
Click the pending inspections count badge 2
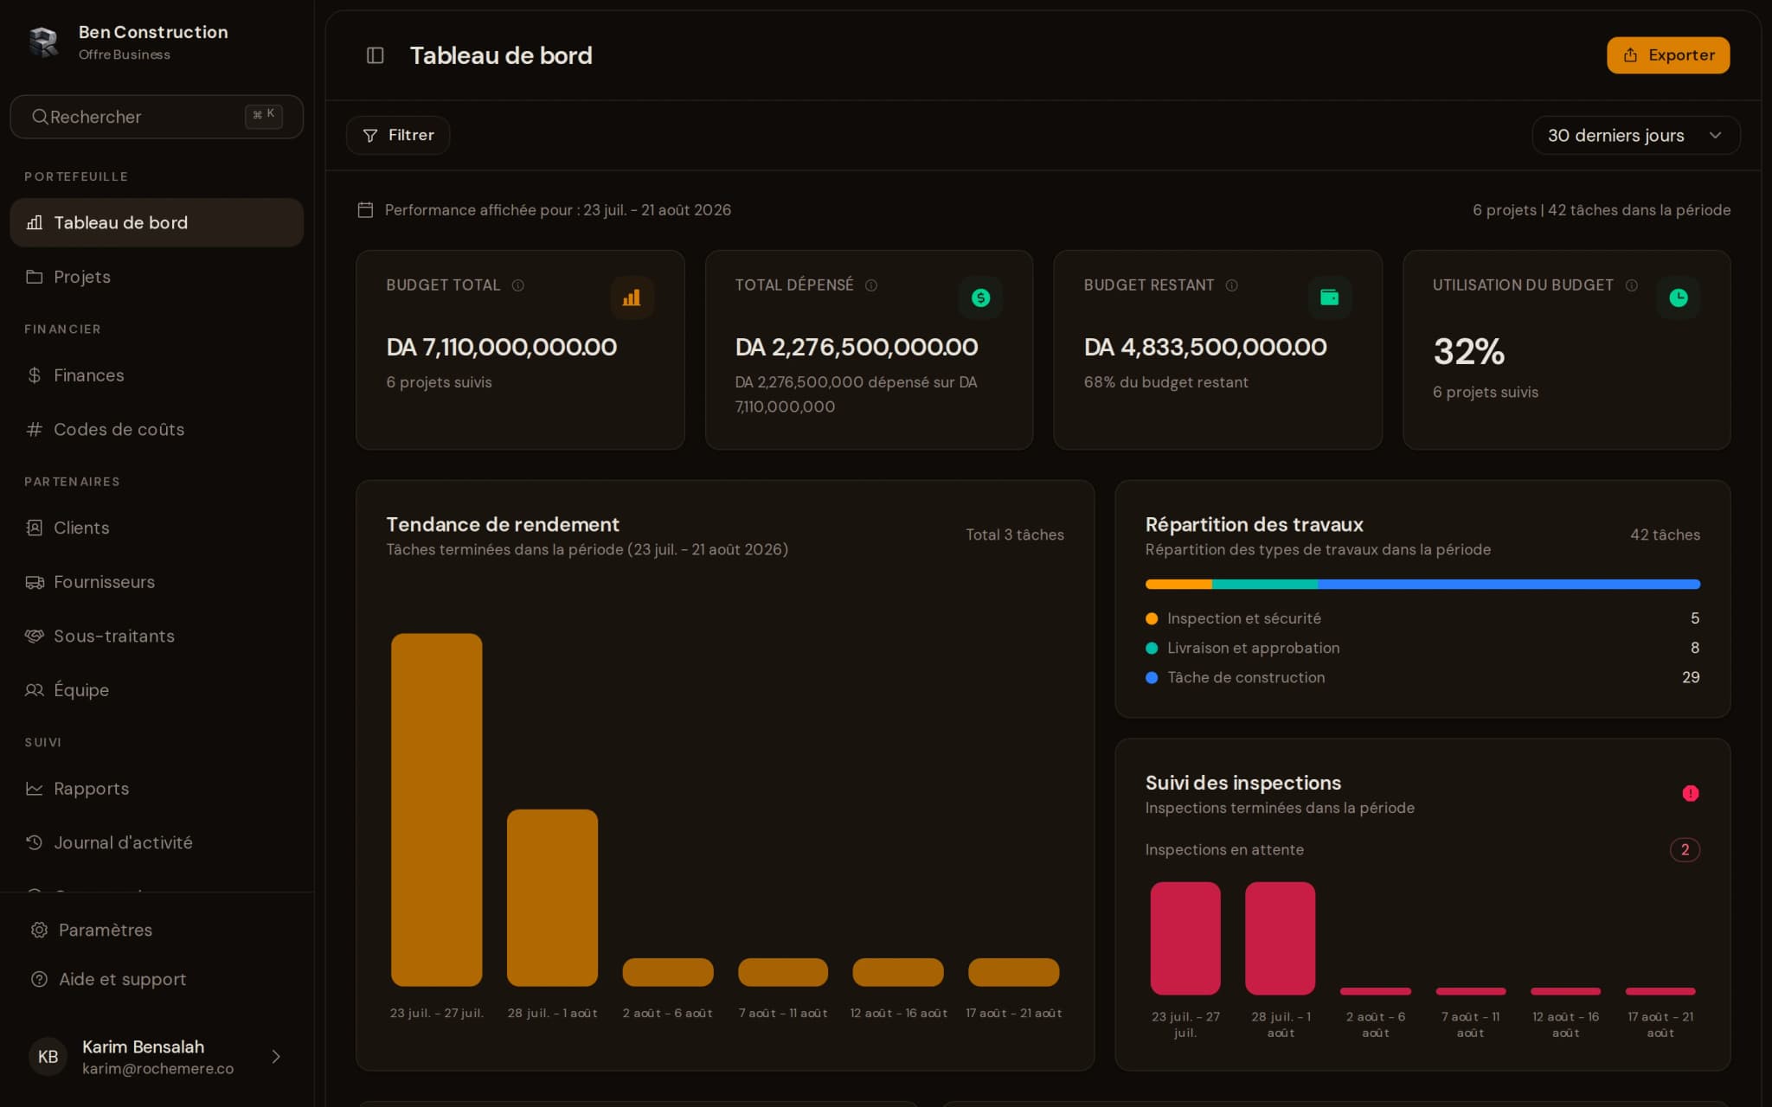(x=1685, y=849)
